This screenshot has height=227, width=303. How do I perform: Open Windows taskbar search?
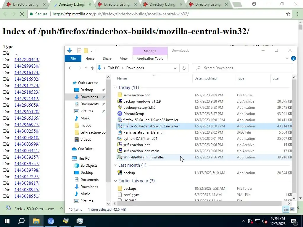point(21,221)
